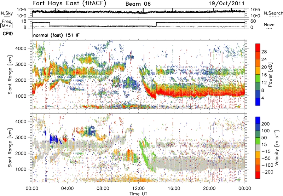Click the Power color bar
Image resolution: width=283 pixels, height=196 pixels.
tap(258, 74)
